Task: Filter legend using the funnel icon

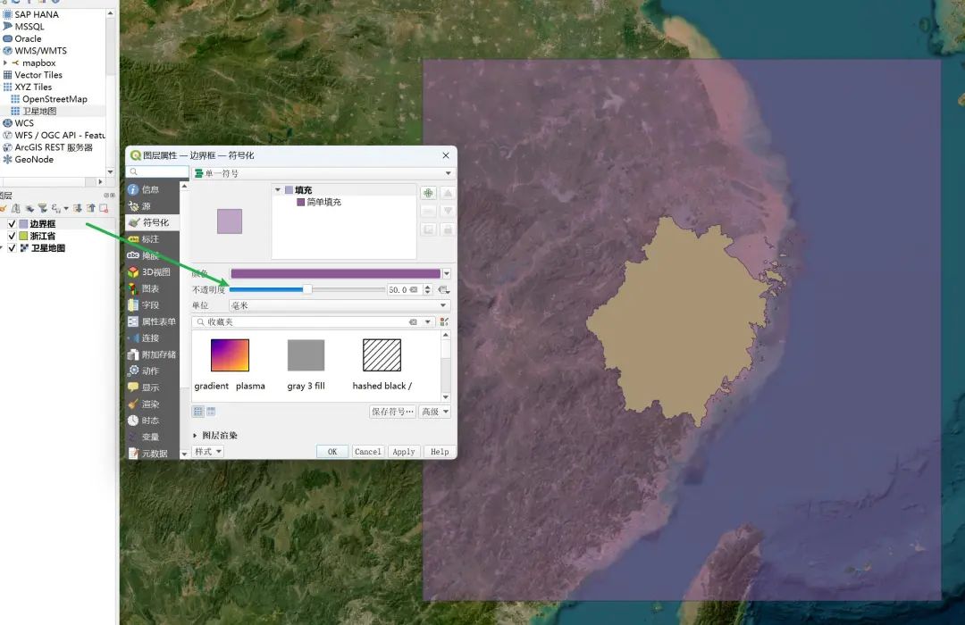Action: click(x=44, y=208)
